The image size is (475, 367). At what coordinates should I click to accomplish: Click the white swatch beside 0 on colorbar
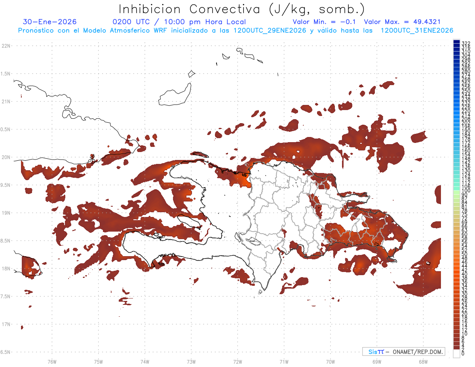pos(456,354)
